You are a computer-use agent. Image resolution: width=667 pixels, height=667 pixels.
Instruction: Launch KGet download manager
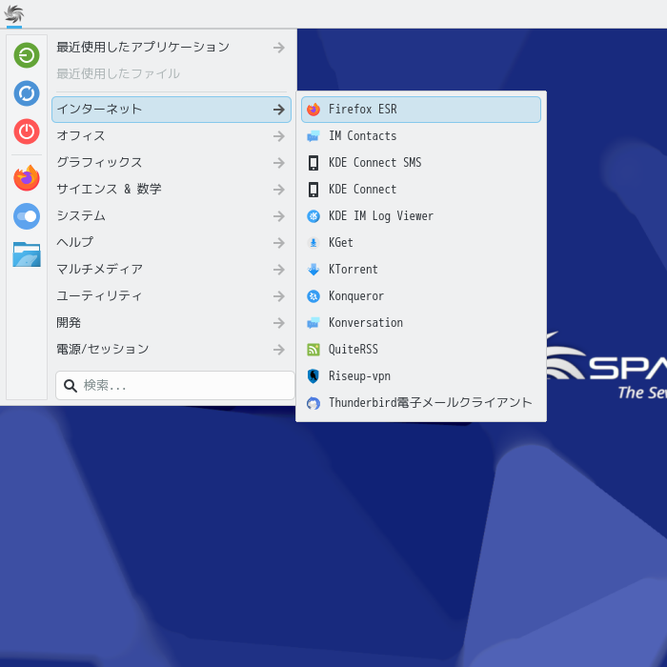[421, 243]
